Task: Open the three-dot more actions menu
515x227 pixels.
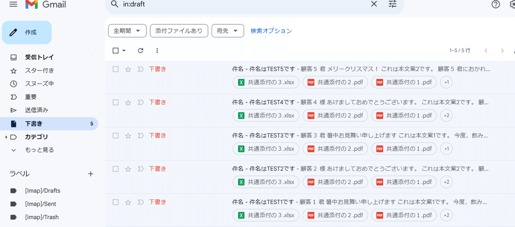Action: [x=157, y=51]
